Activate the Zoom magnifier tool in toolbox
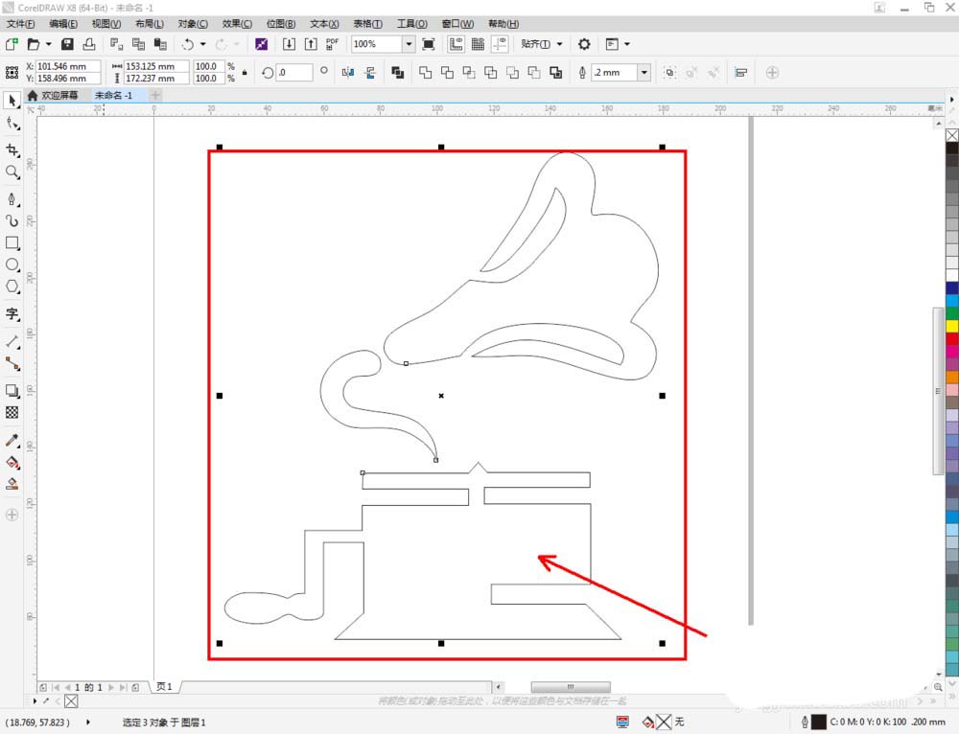 (12, 172)
